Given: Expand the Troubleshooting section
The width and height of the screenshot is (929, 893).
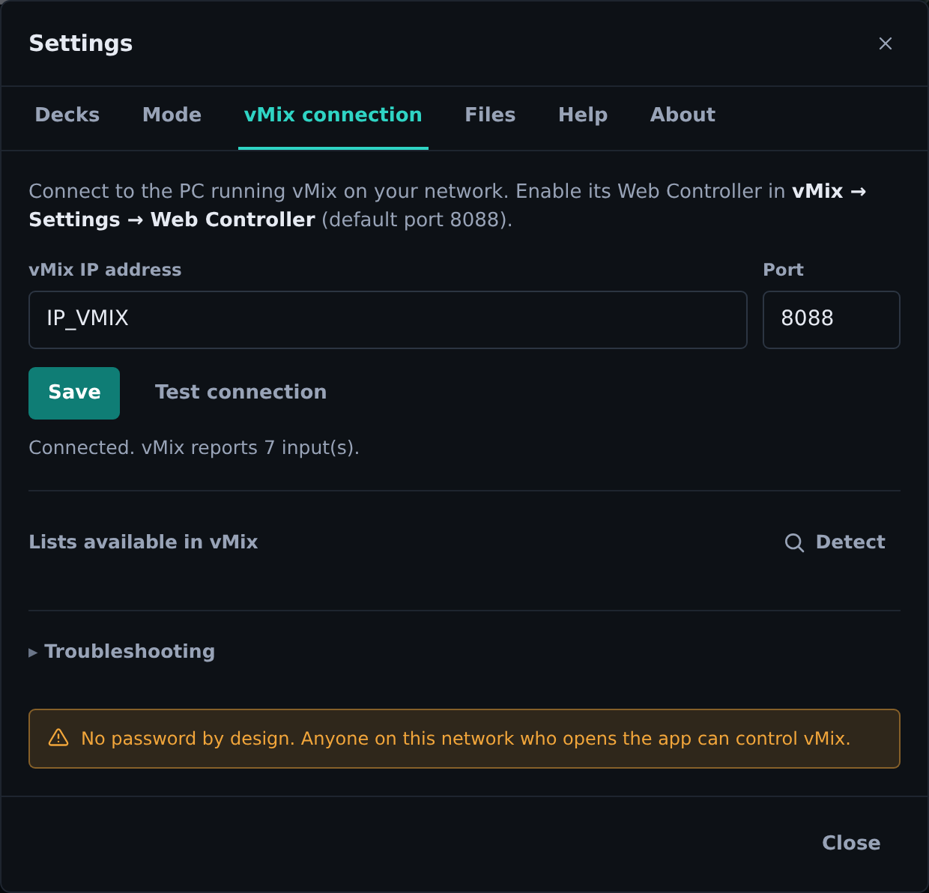Looking at the screenshot, I should (x=122, y=652).
